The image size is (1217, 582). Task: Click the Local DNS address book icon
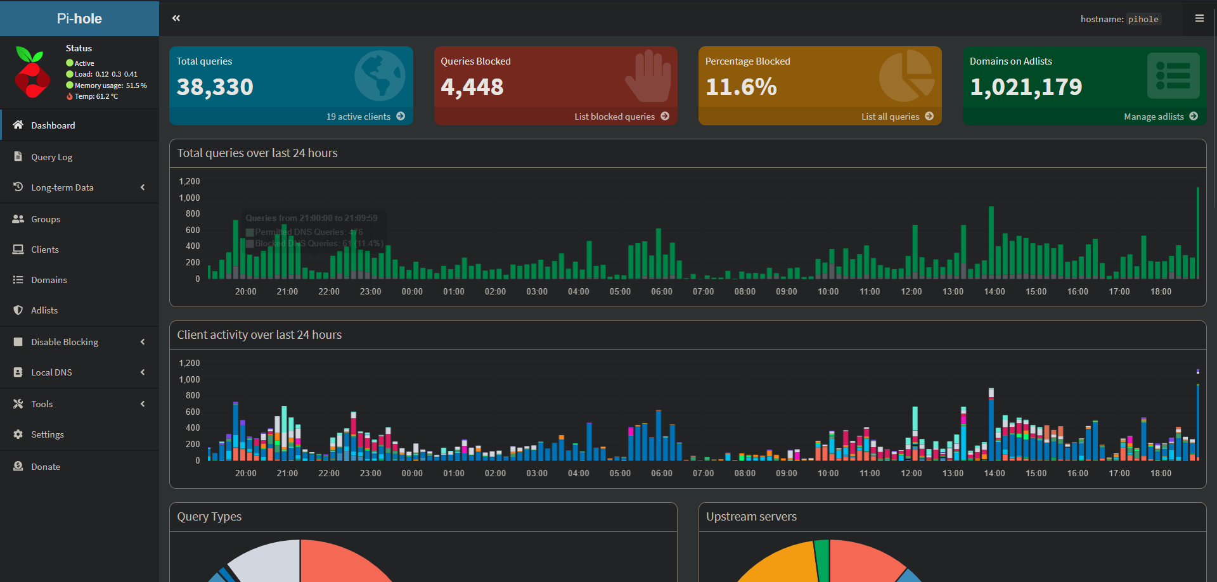[x=18, y=372]
